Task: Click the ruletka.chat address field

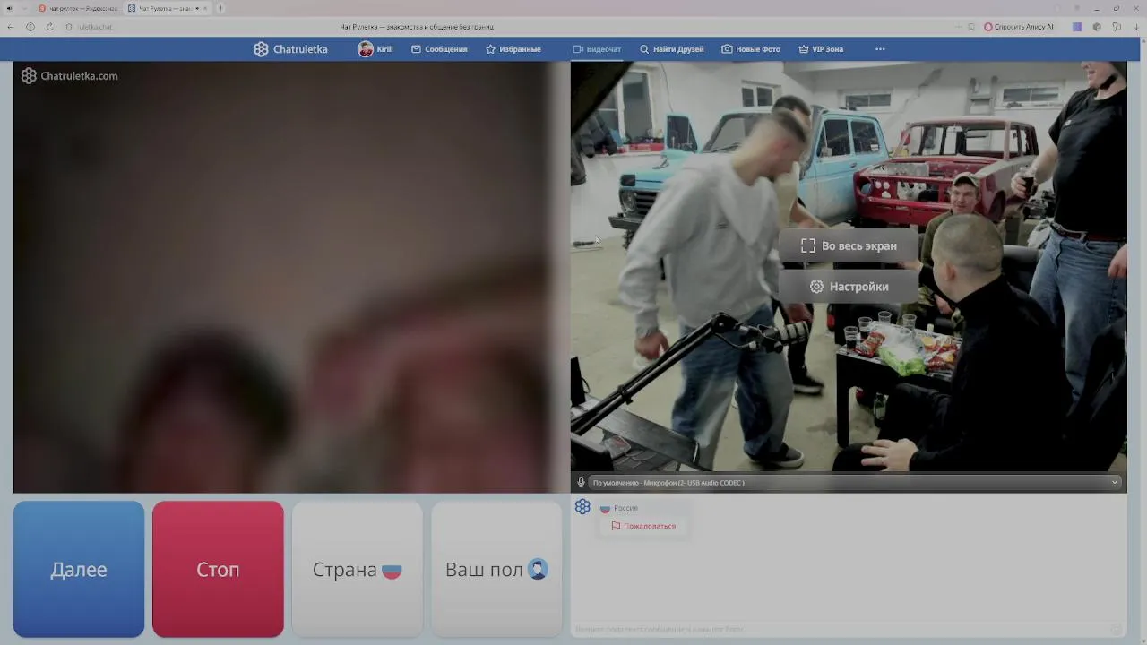Action: pos(94,27)
